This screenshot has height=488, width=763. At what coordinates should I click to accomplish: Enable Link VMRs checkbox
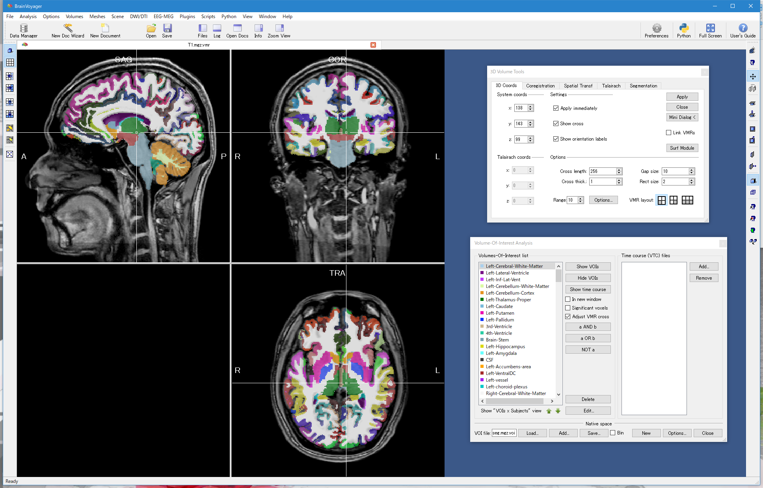(x=668, y=132)
